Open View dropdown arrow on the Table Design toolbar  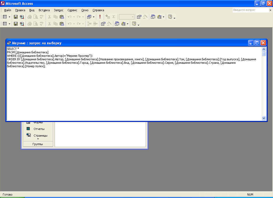[x=9, y=24]
